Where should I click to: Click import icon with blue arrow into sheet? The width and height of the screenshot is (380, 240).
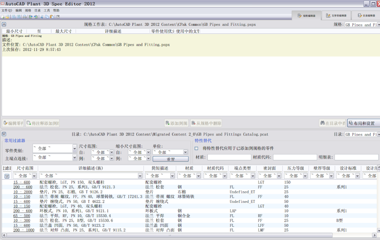36,17
